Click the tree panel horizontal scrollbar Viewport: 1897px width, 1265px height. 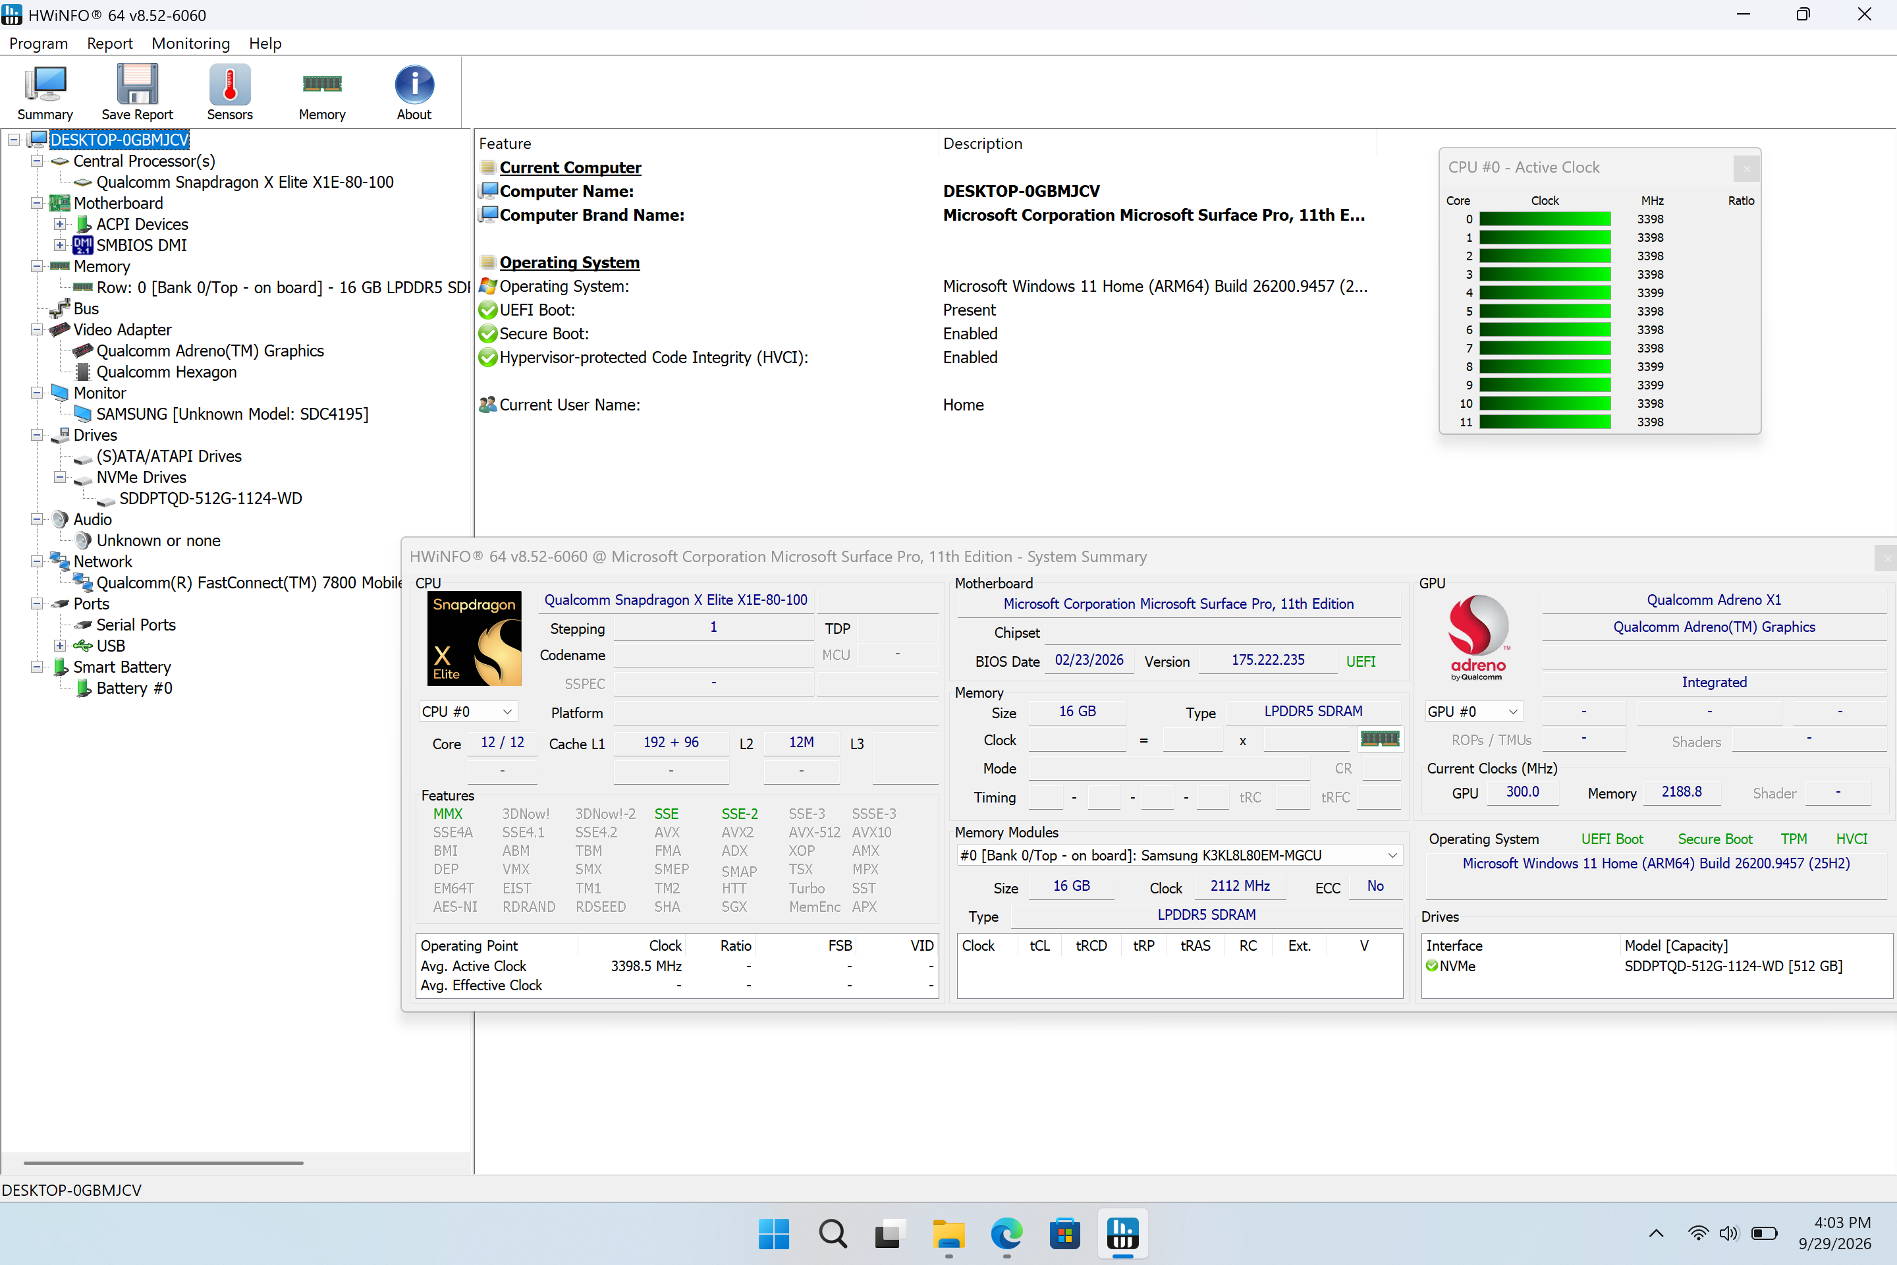pos(164,1162)
